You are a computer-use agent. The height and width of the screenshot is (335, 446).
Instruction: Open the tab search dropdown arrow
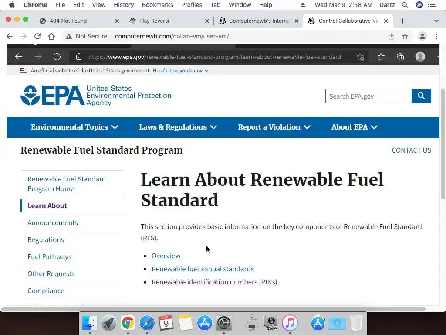click(x=436, y=21)
